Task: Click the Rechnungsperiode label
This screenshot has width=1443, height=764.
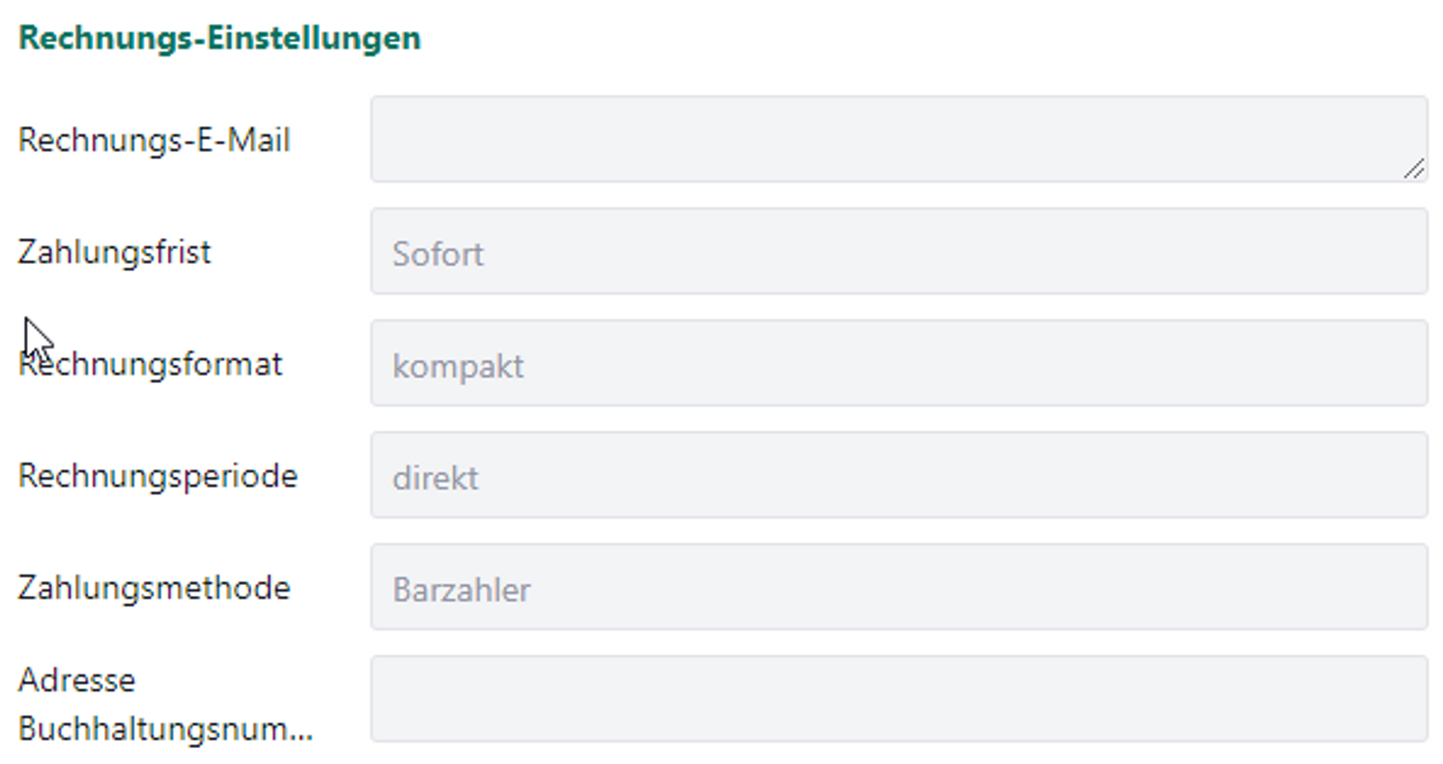Action: coord(157,476)
